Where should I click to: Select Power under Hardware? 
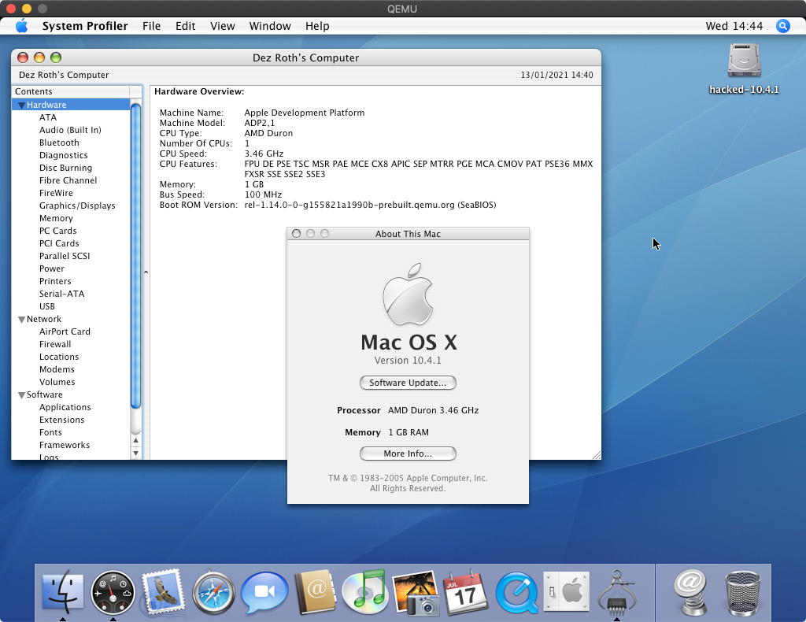pyautogui.click(x=52, y=268)
